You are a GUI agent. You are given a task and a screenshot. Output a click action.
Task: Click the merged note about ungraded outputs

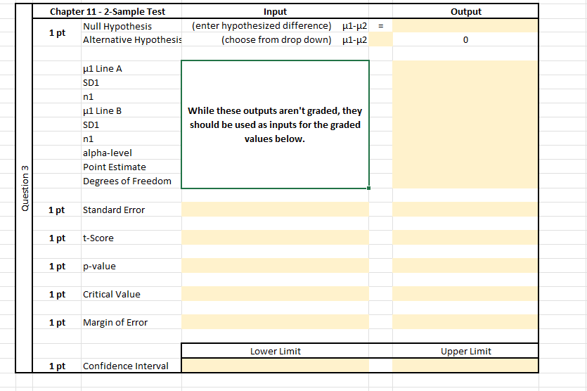point(275,124)
